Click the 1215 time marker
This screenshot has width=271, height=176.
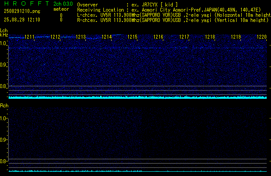[x=132, y=37]
